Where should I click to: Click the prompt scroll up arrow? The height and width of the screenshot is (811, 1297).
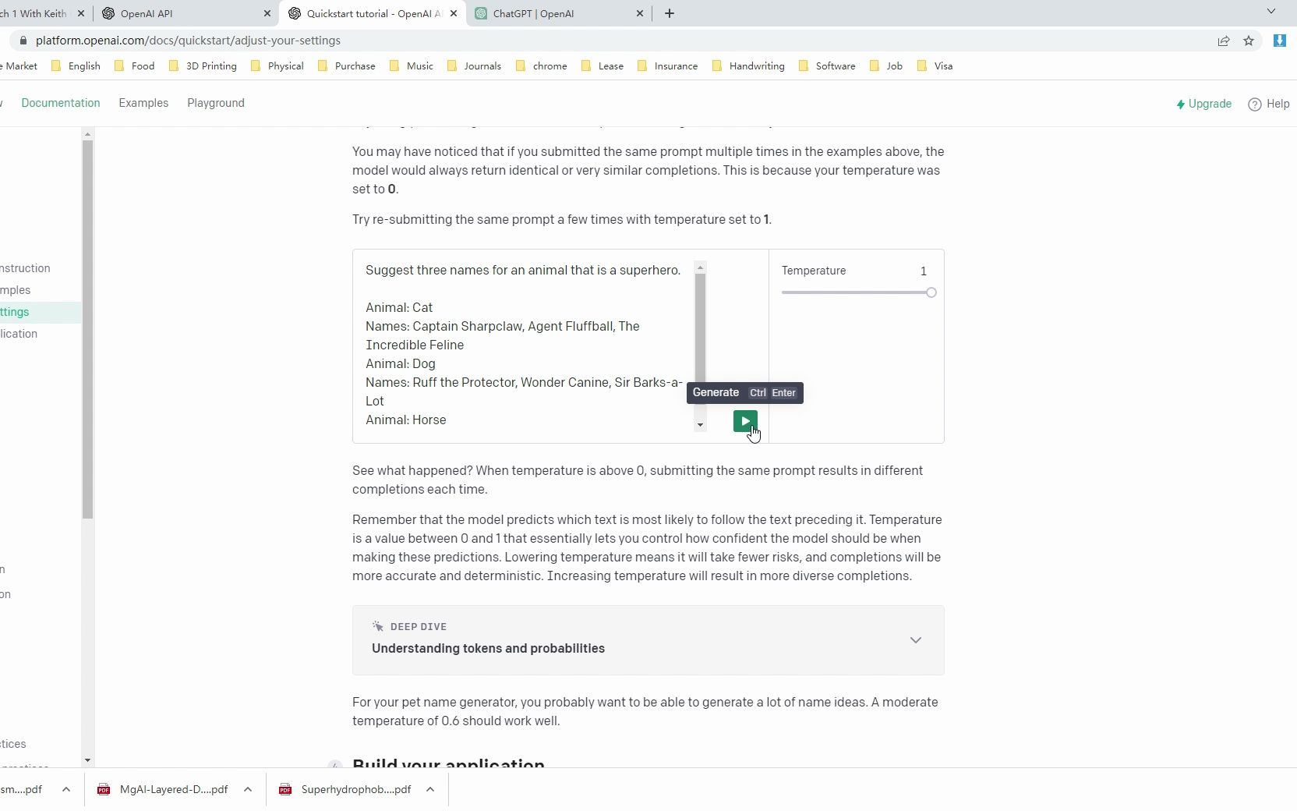pyautogui.click(x=700, y=267)
